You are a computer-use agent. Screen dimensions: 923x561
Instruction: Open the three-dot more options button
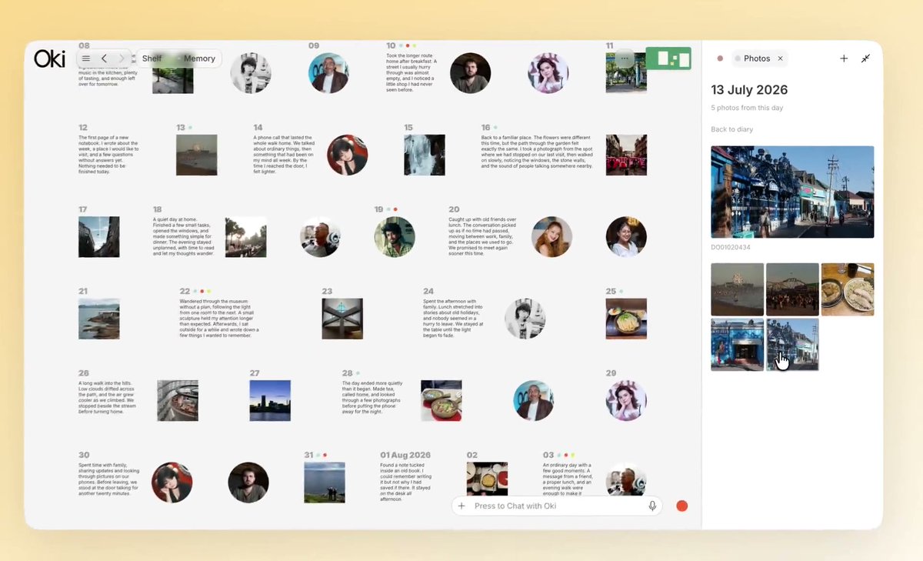click(625, 58)
